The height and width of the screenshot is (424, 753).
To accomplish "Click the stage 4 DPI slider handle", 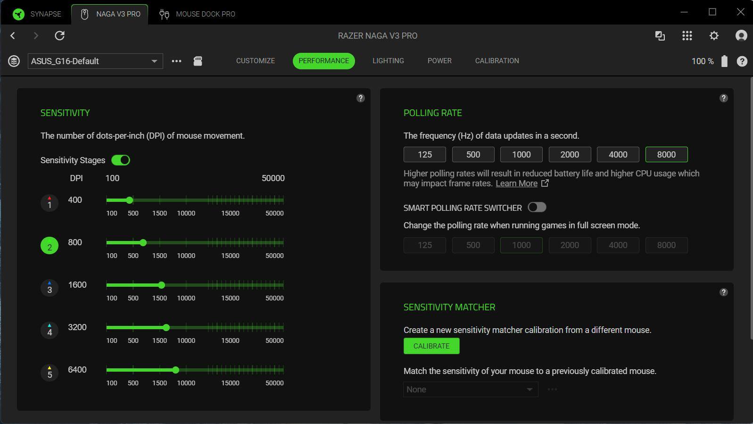I will click(x=166, y=328).
